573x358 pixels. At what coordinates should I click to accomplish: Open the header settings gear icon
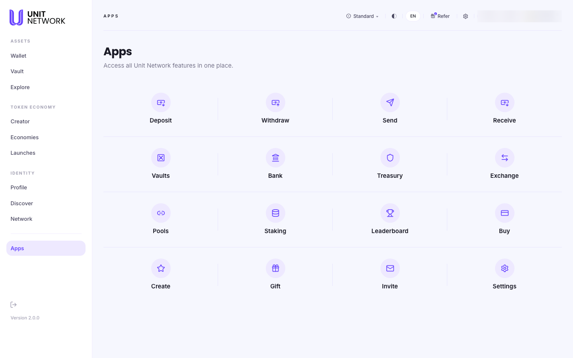click(466, 16)
